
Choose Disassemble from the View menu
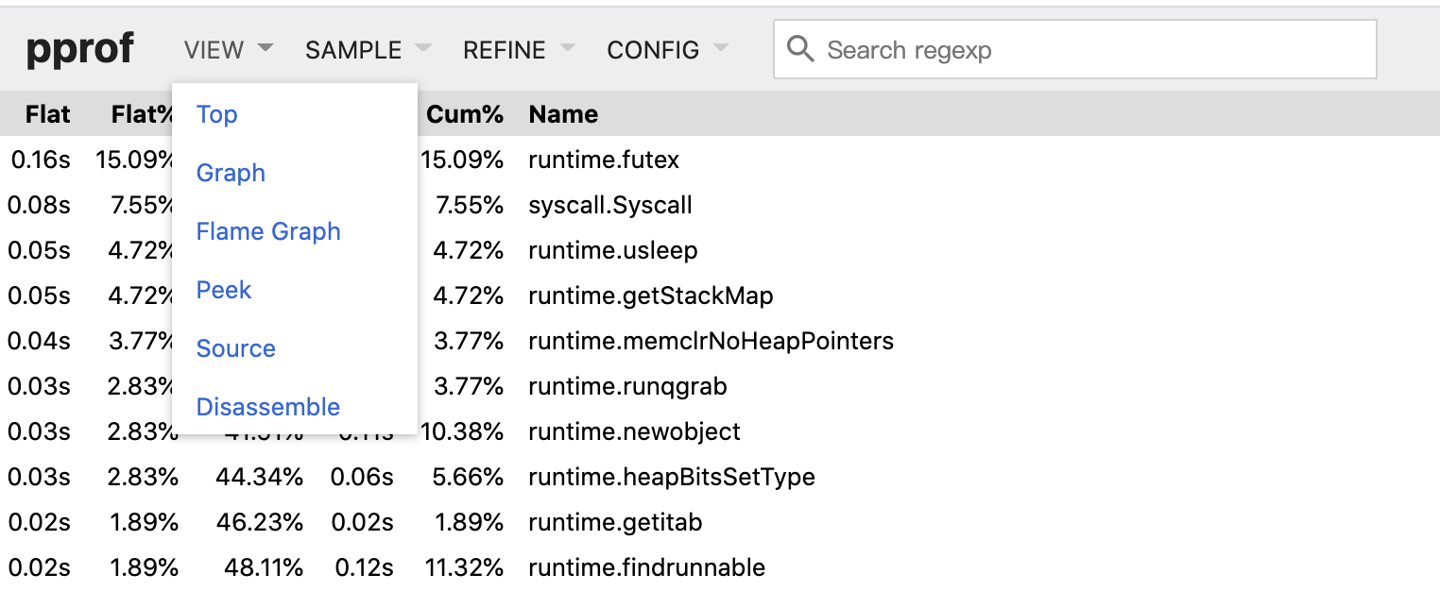[x=268, y=407]
